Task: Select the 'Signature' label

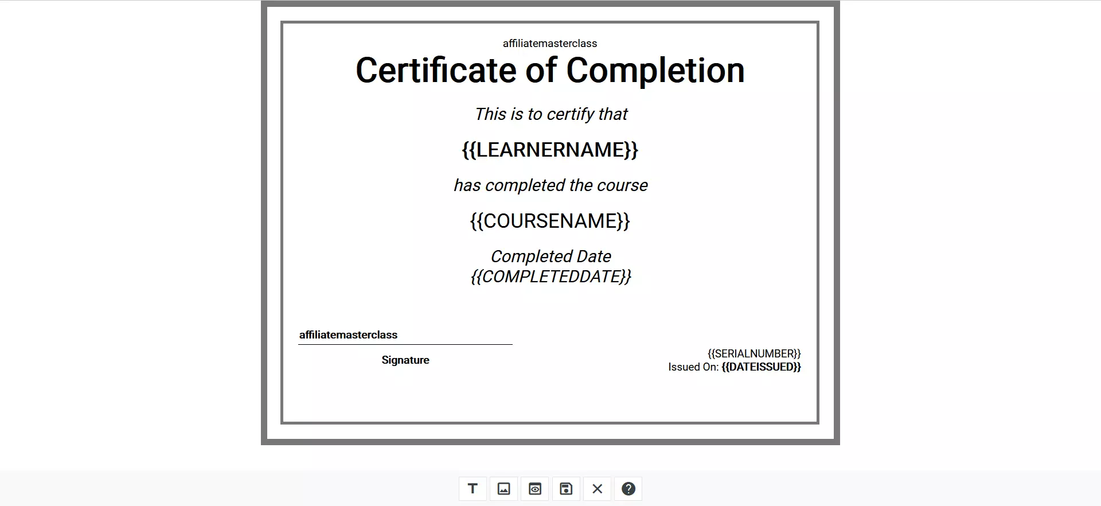Action: (405, 360)
